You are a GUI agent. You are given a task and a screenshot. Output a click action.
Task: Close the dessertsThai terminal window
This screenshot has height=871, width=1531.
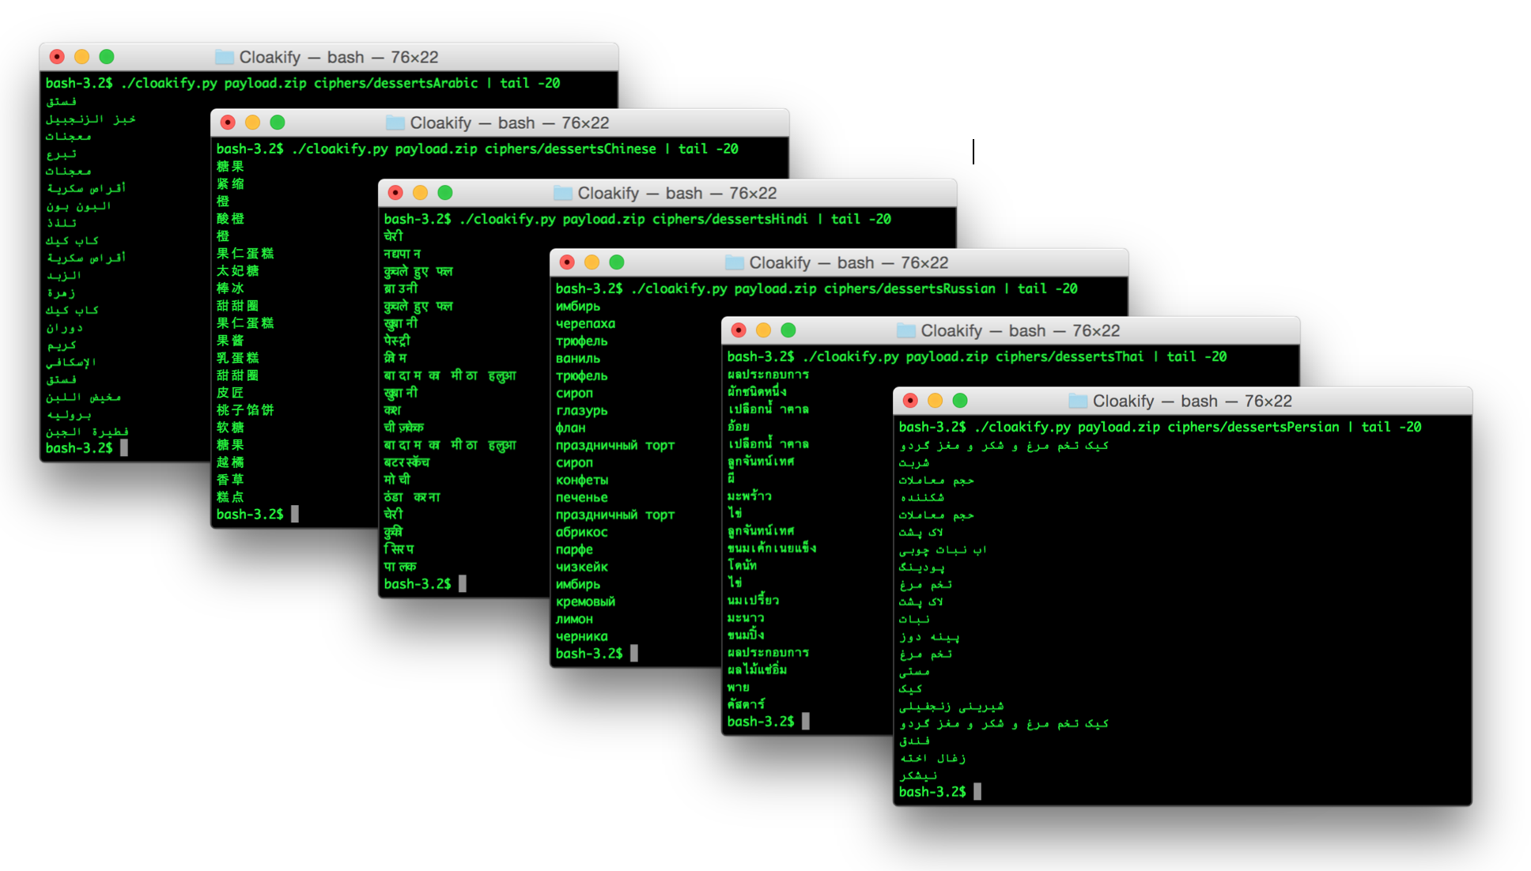click(x=739, y=330)
